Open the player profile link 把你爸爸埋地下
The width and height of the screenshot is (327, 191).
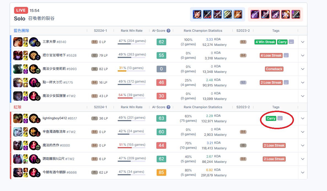54,55
